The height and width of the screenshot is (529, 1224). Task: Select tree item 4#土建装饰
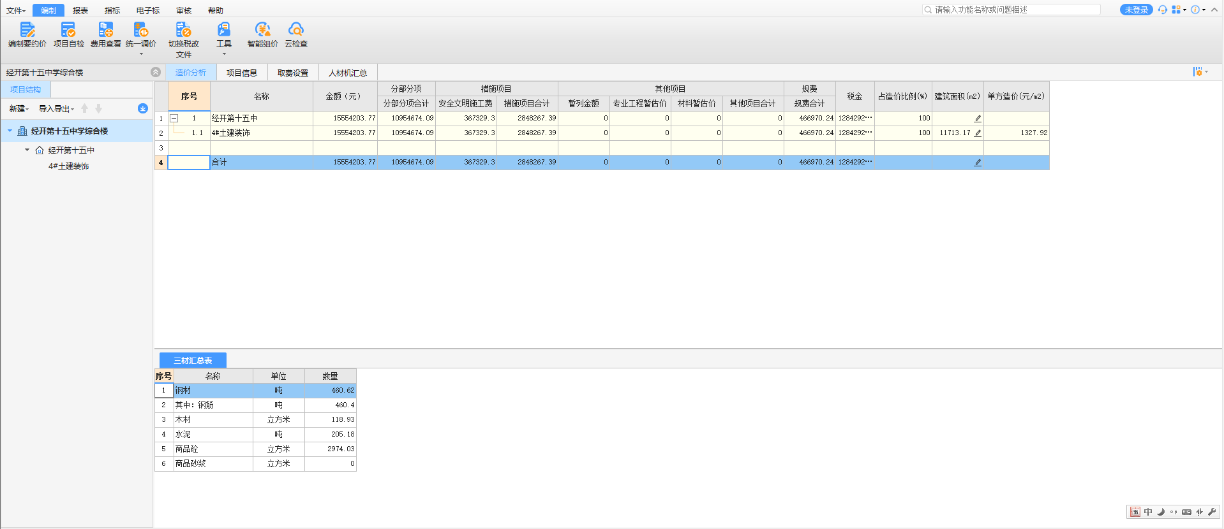(x=69, y=166)
